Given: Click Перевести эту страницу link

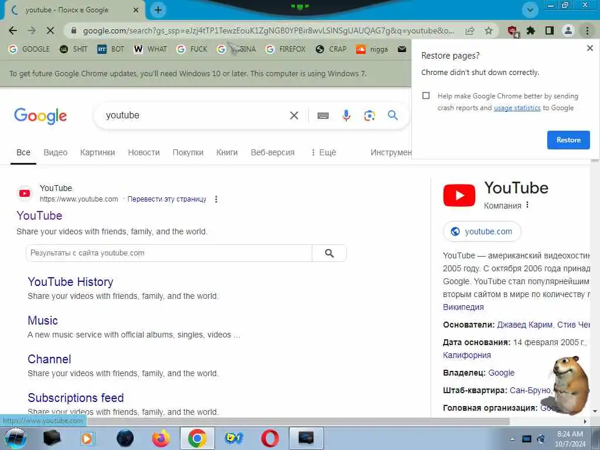Looking at the screenshot, I should pos(167,199).
